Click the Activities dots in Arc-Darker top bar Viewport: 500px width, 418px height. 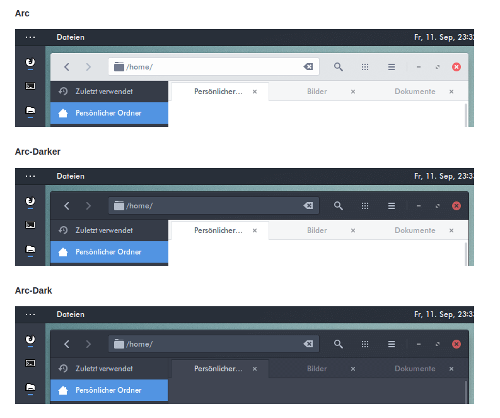pos(30,176)
